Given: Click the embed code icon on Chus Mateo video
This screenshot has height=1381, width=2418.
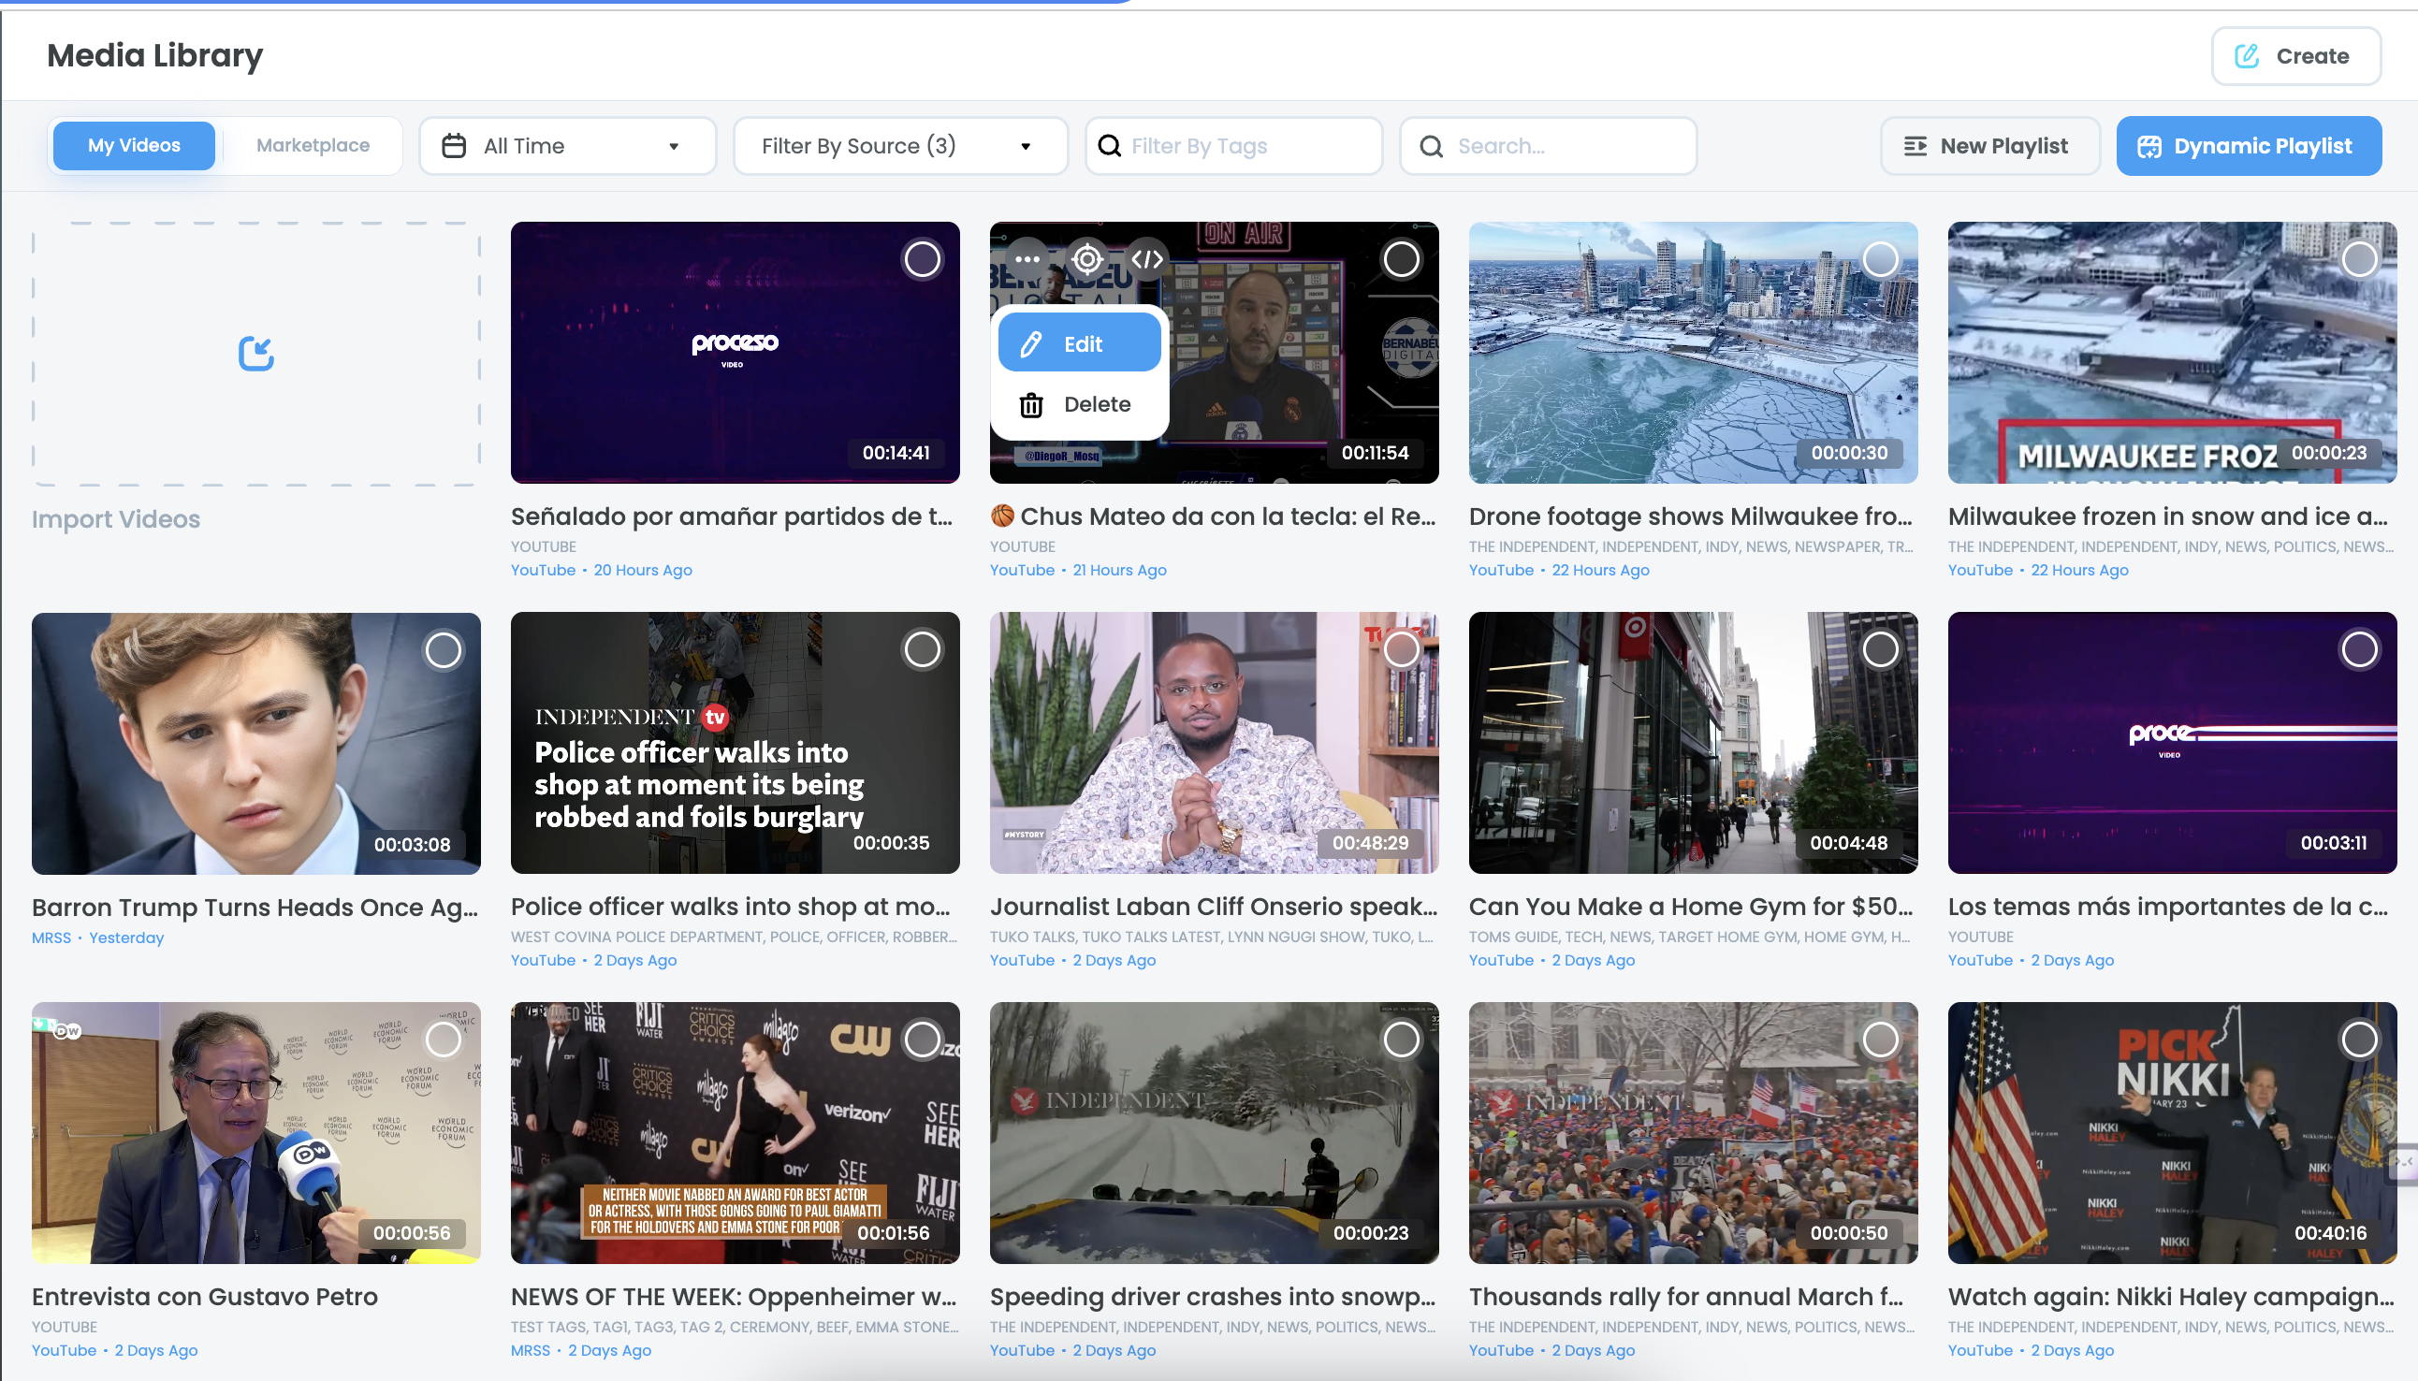Looking at the screenshot, I should 1147,259.
